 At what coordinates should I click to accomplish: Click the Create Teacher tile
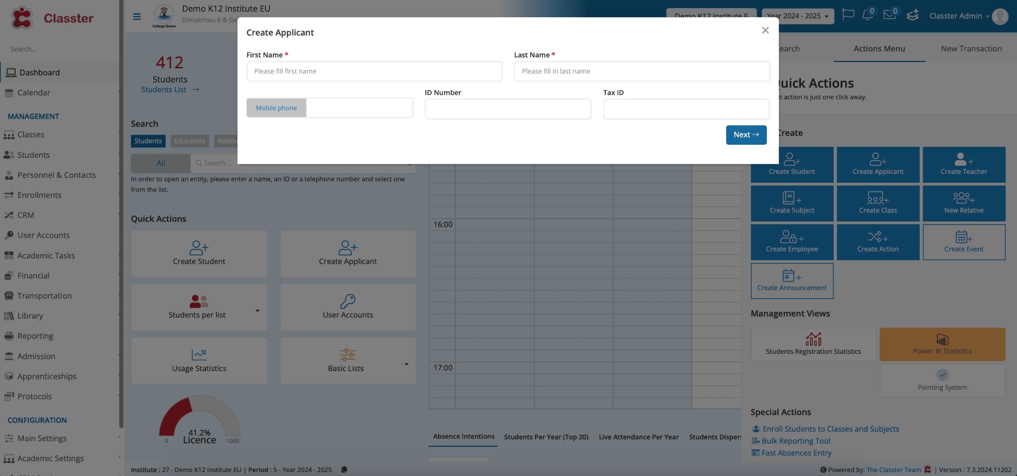(964, 164)
